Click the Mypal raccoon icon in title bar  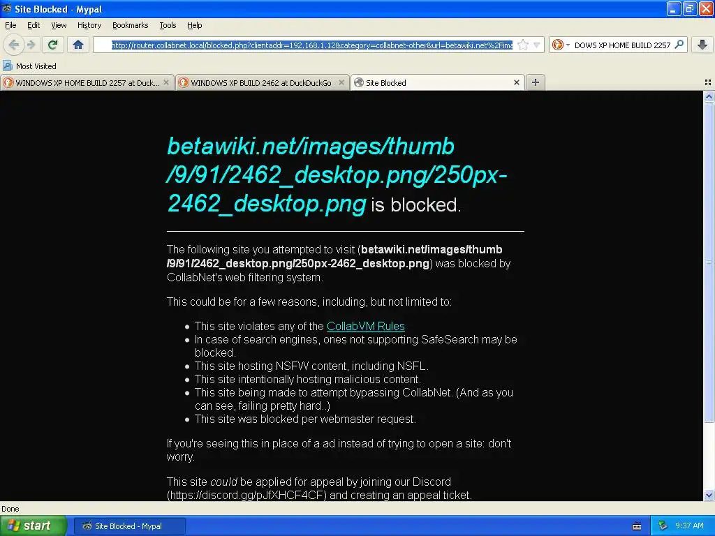(x=7, y=8)
